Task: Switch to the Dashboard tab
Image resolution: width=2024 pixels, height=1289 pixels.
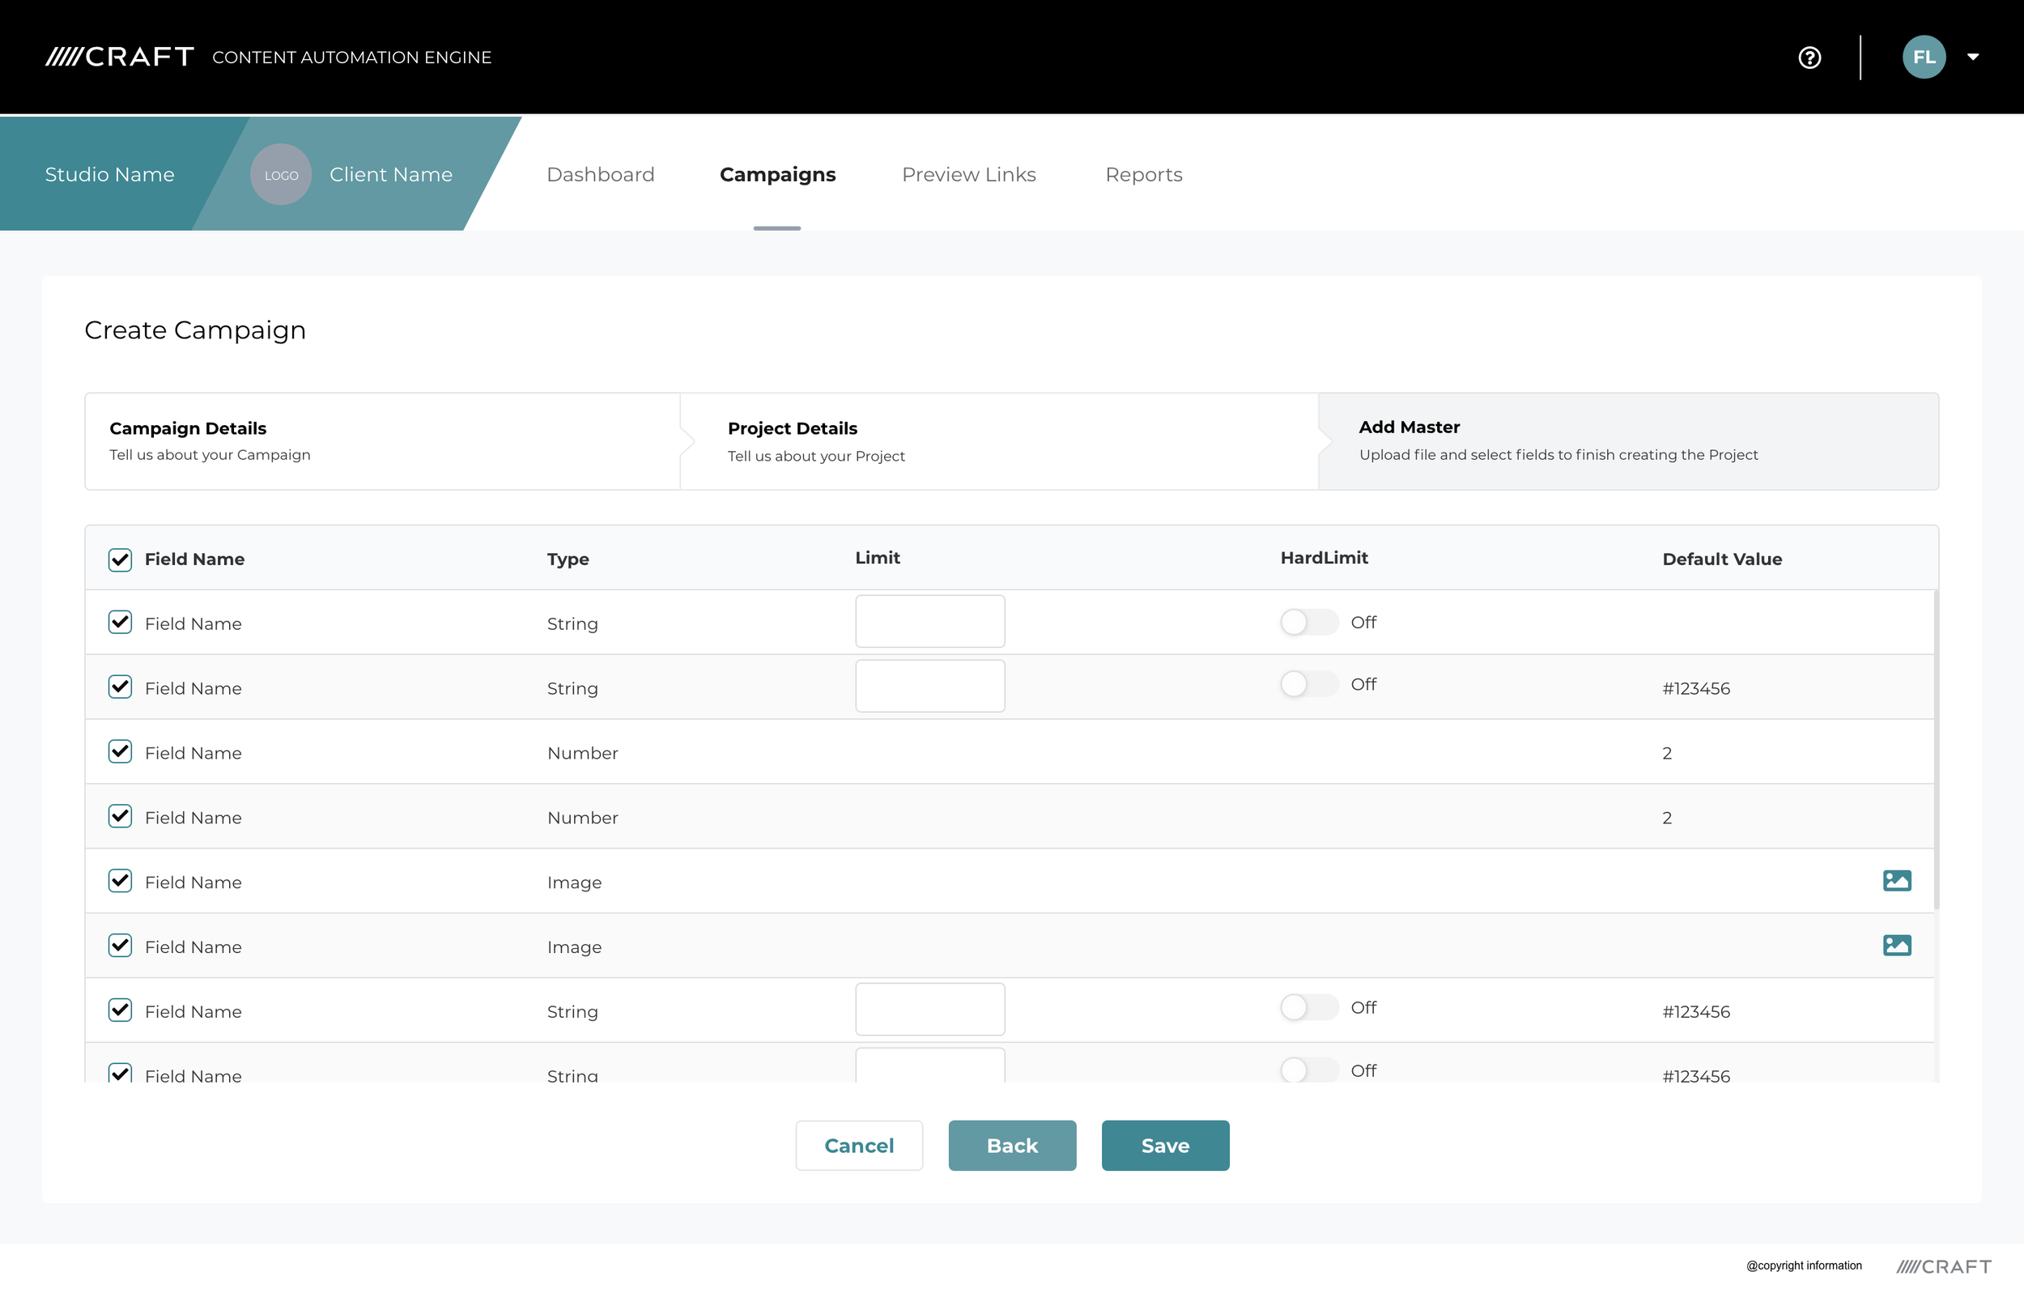Action: coord(600,175)
